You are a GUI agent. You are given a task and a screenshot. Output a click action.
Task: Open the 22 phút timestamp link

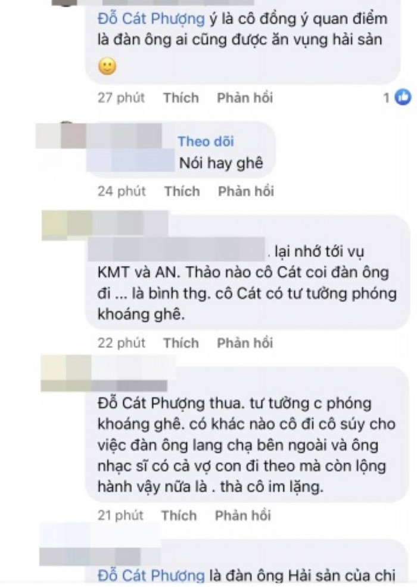pyautogui.click(x=122, y=343)
